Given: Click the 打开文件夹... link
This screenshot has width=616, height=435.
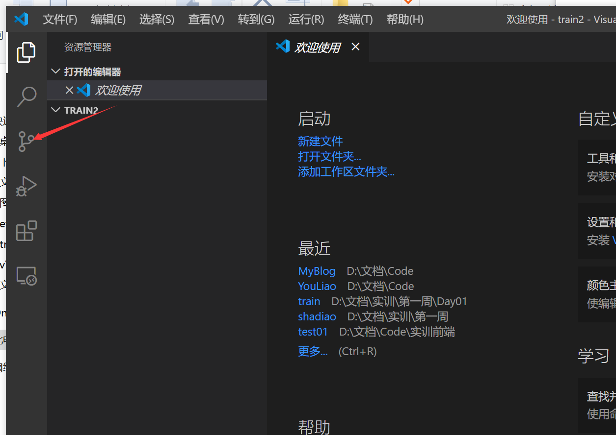Looking at the screenshot, I should pos(329,157).
